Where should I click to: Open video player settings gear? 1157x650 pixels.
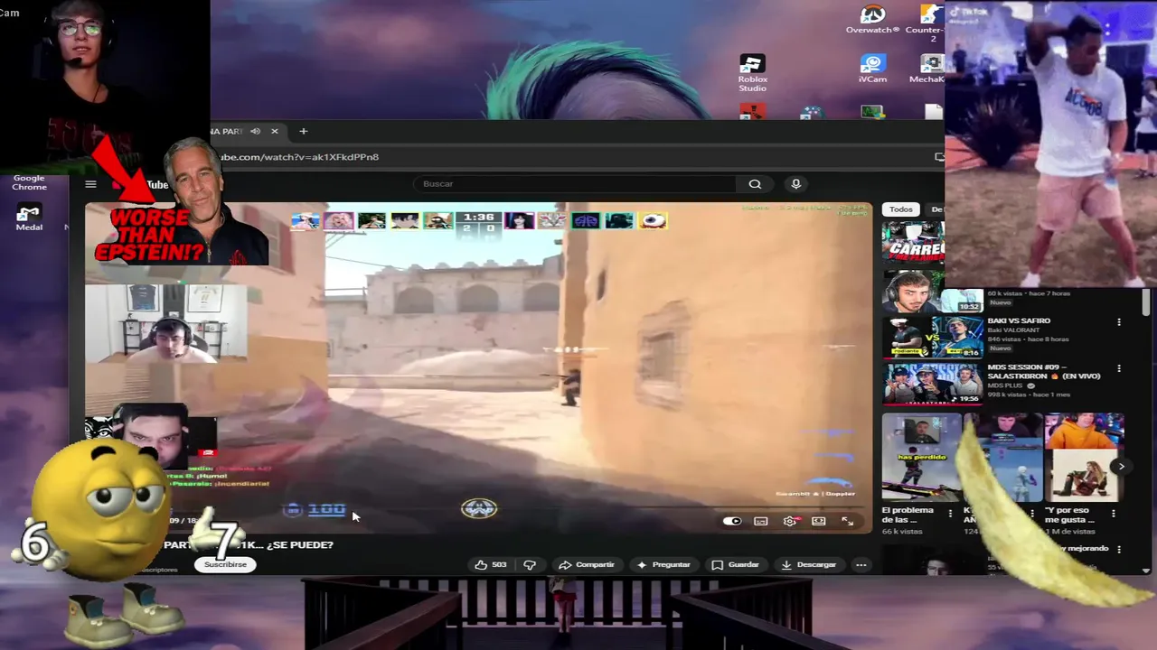tap(790, 521)
